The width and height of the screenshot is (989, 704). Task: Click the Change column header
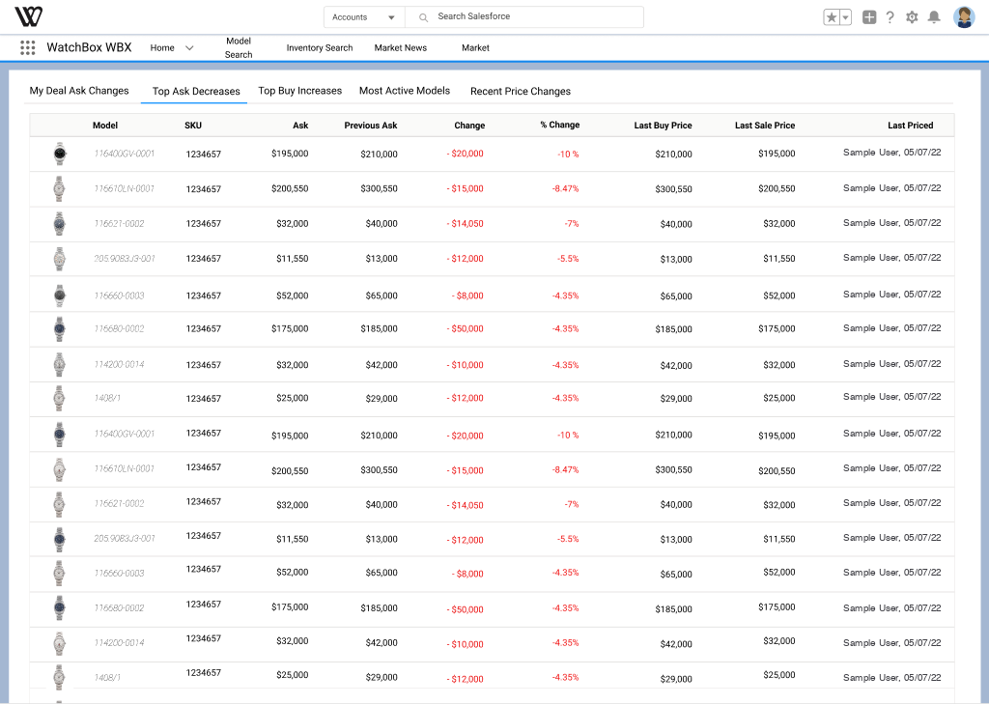[x=469, y=126]
